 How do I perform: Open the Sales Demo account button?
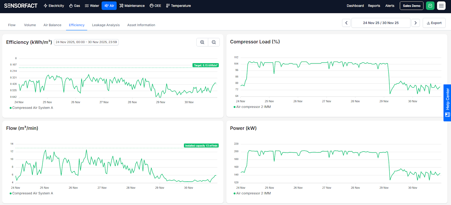coord(412,6)
